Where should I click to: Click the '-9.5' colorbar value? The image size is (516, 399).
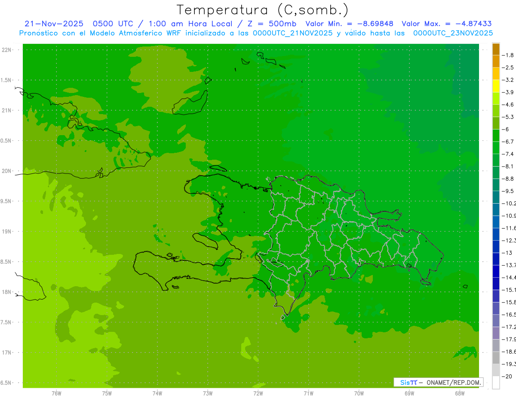(x=508, y=191)
